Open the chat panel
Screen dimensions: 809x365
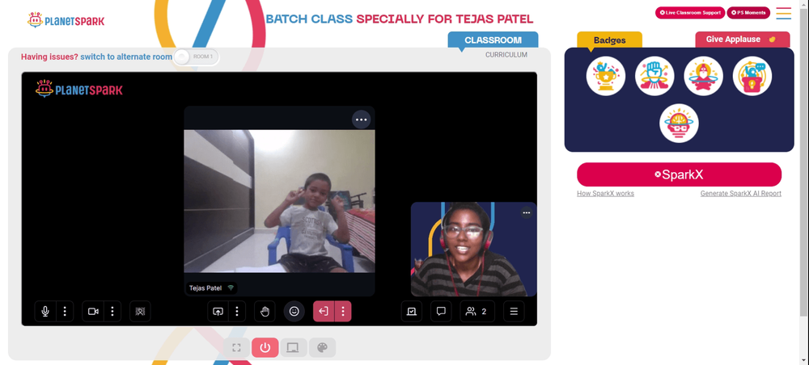coord(441,312)
